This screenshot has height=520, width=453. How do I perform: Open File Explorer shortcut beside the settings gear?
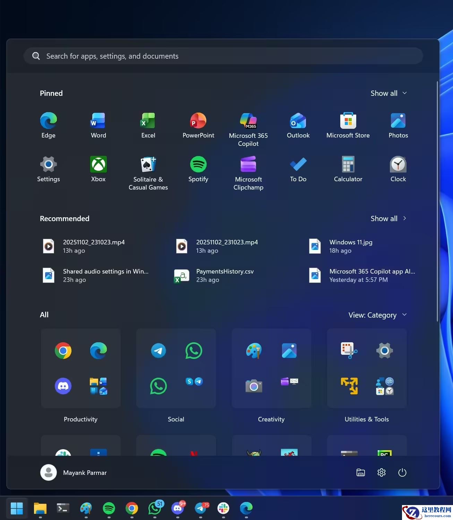click(x=361, y=472)
